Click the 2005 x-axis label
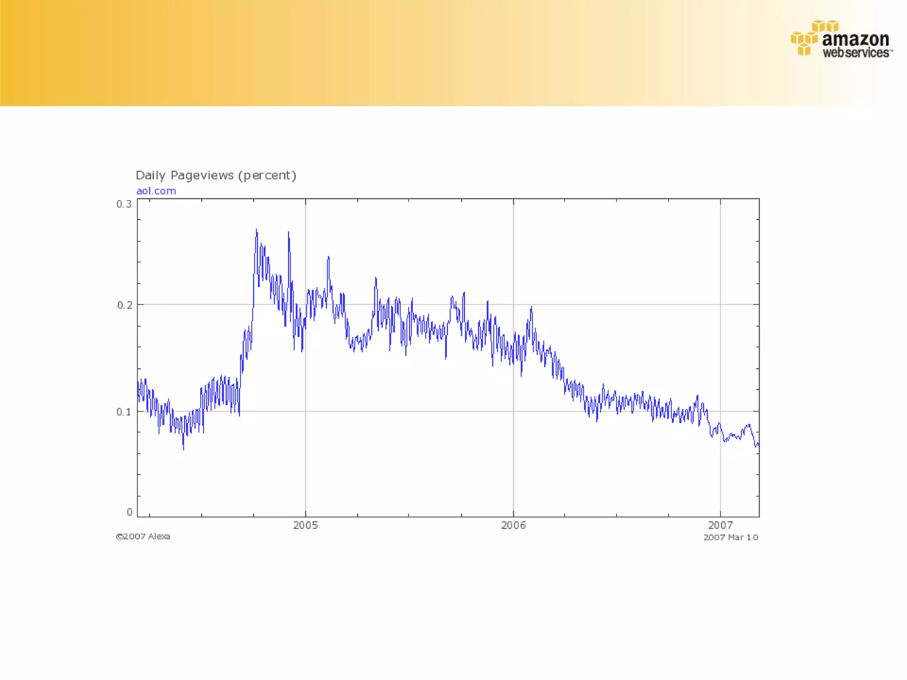907x680 pixels. click(305, 525)
